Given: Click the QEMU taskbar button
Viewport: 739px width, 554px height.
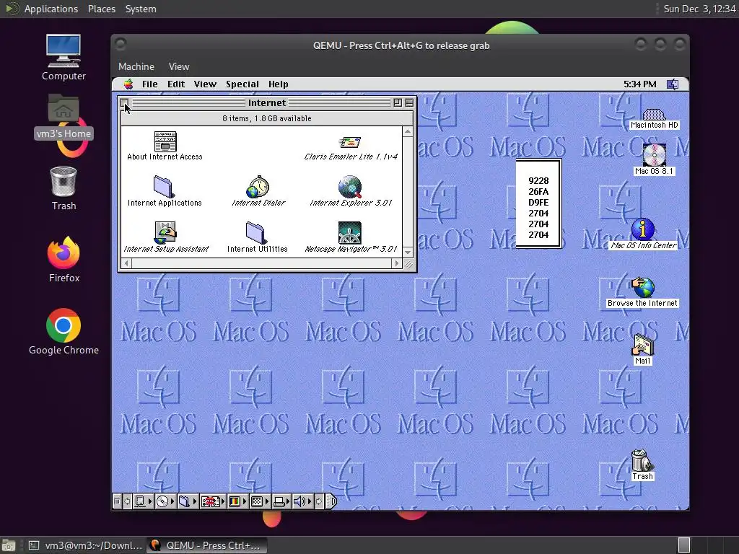Looking at the screenshot, I should click(206, 545).
